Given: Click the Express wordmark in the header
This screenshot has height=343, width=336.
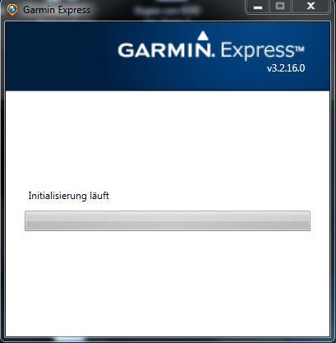Looking at the screenshot, I should (x=256, y=51).
